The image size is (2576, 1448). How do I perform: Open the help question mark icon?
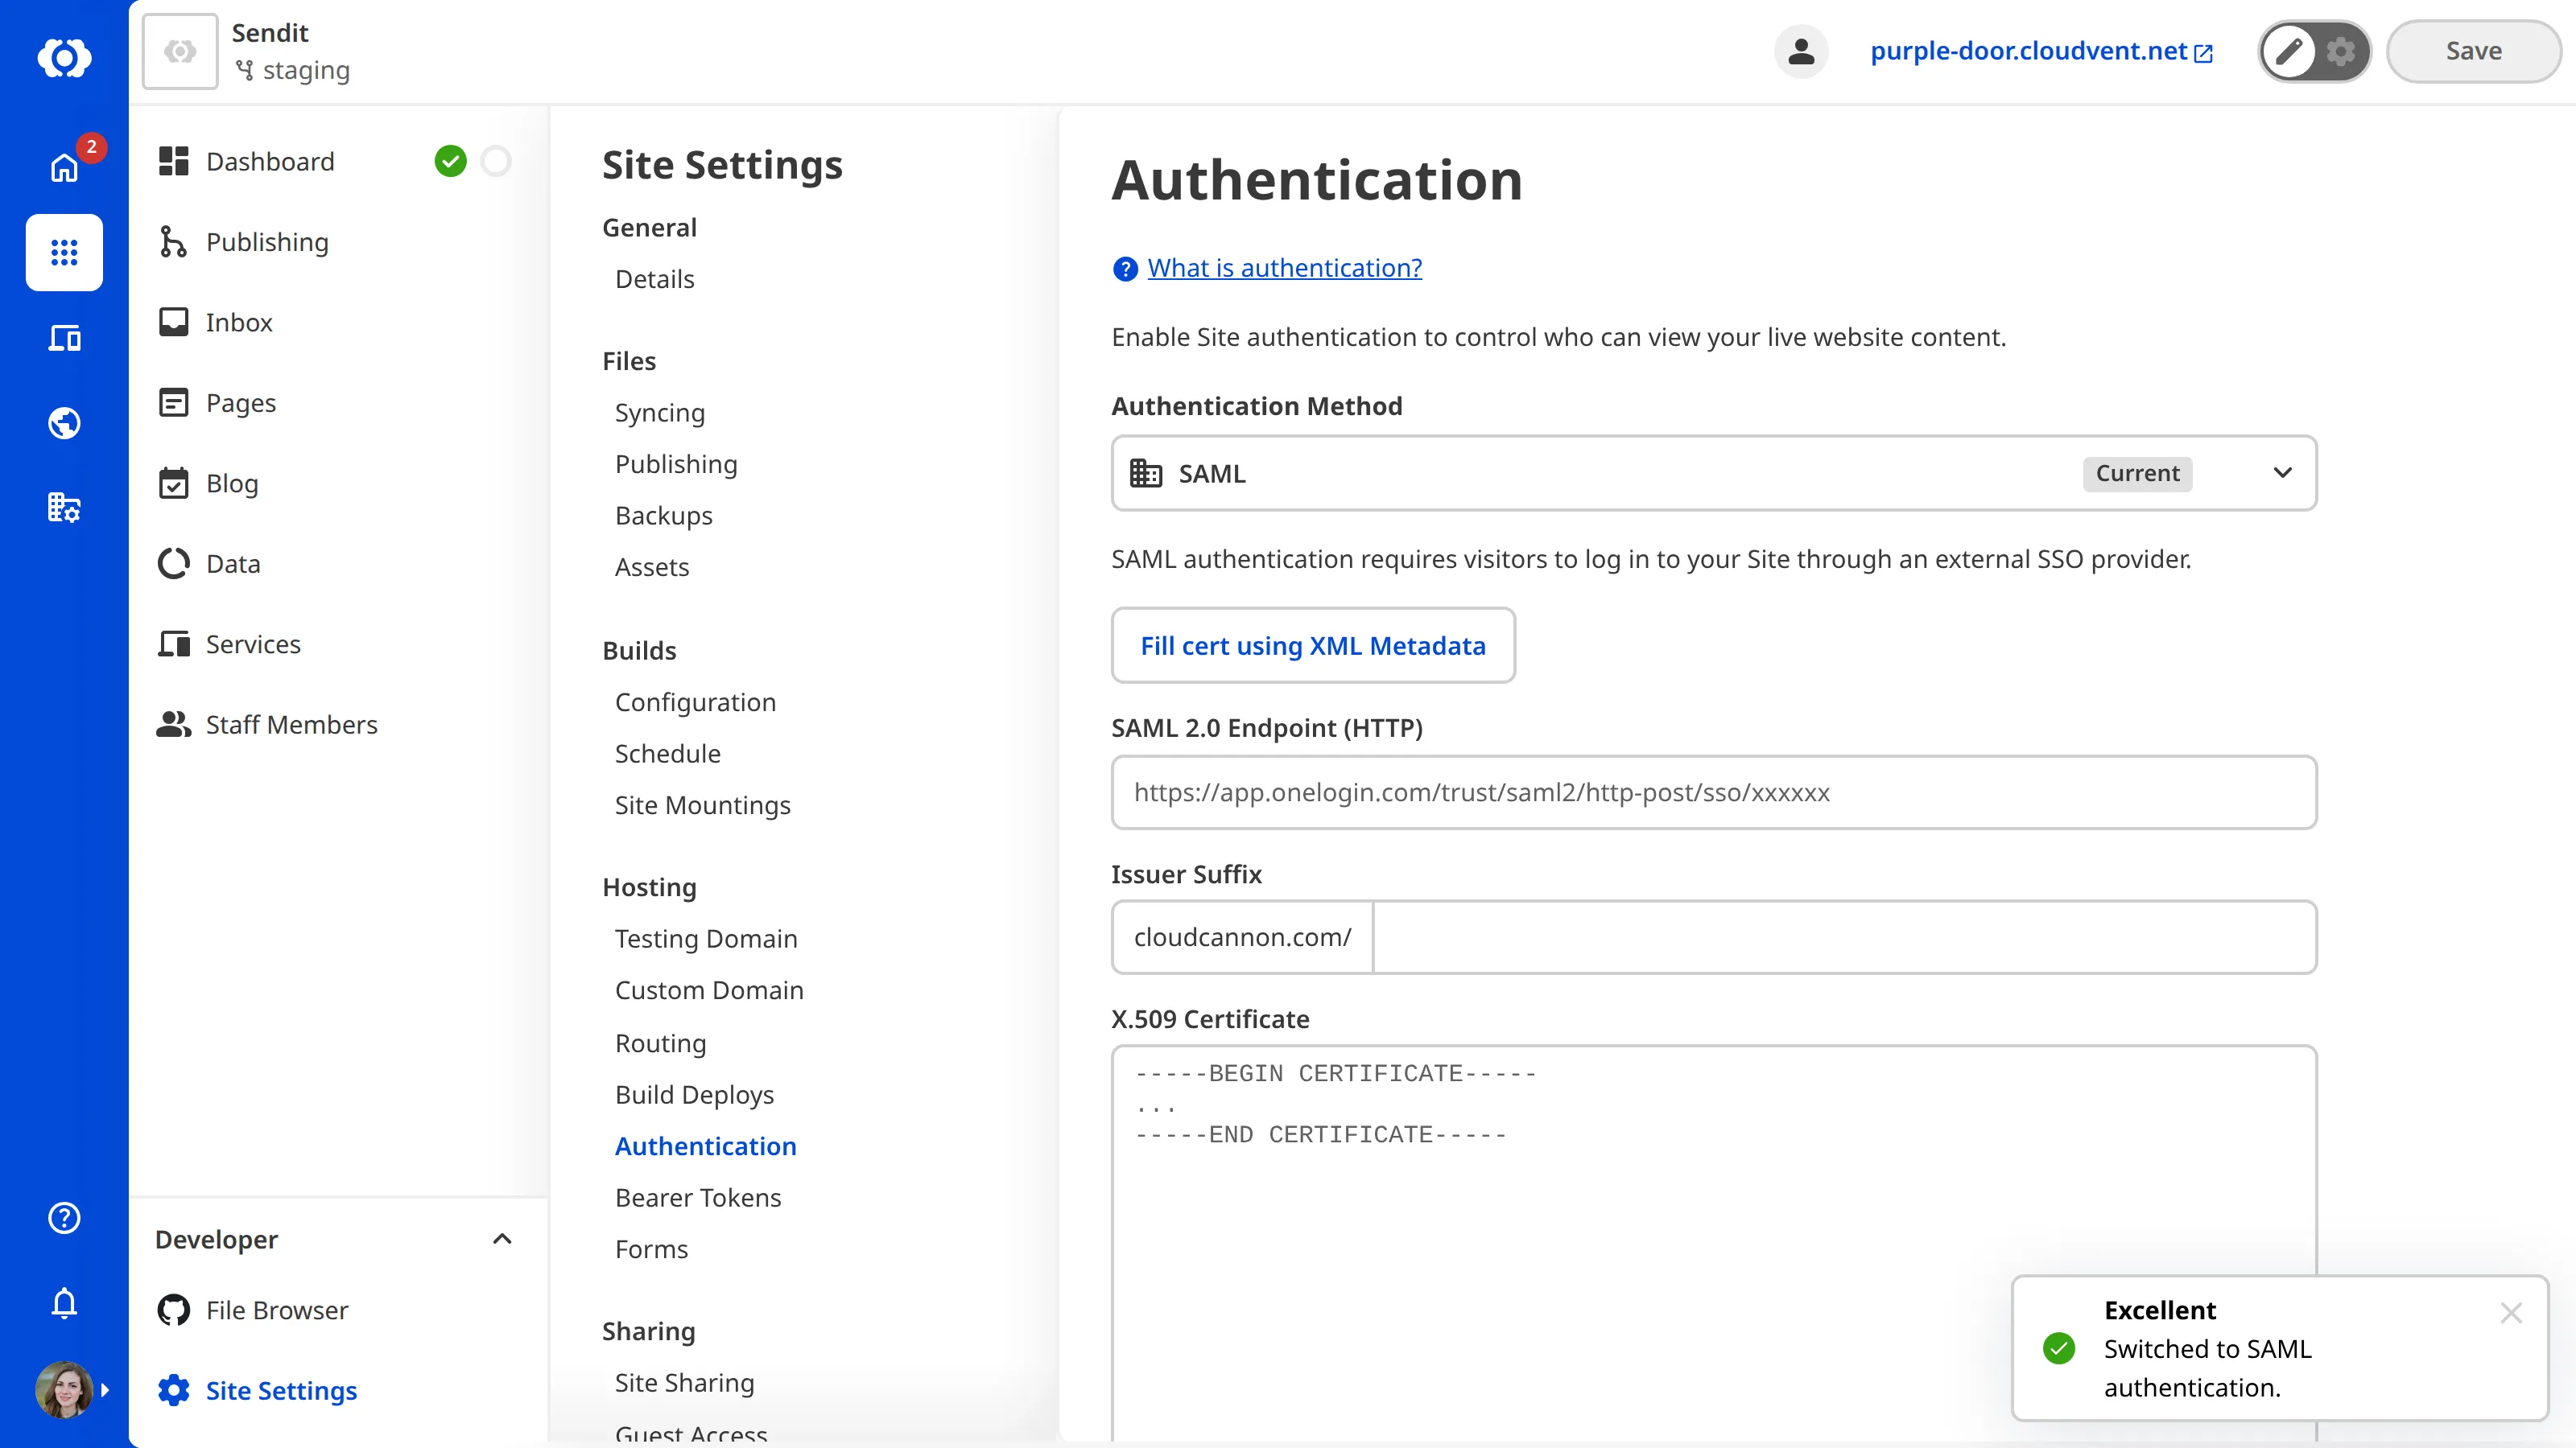[x=64, y=1217]
